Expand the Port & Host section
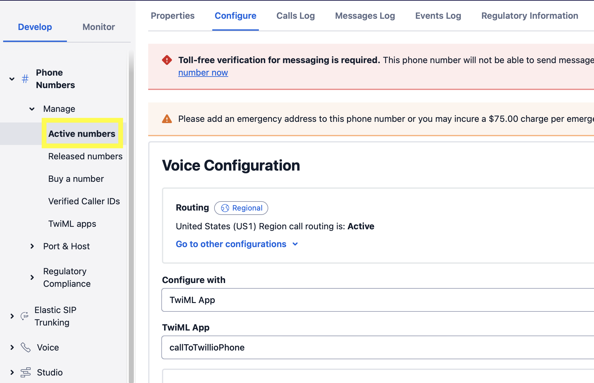The height and width of the screenshot is (383, 594). coord(32,246)
